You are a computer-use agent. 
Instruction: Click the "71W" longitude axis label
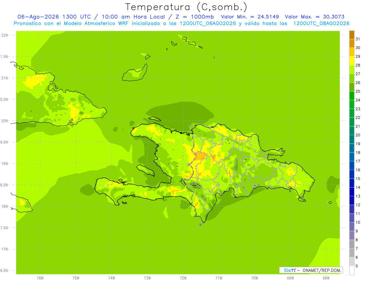pyautogui.click(x=219, y=278)
